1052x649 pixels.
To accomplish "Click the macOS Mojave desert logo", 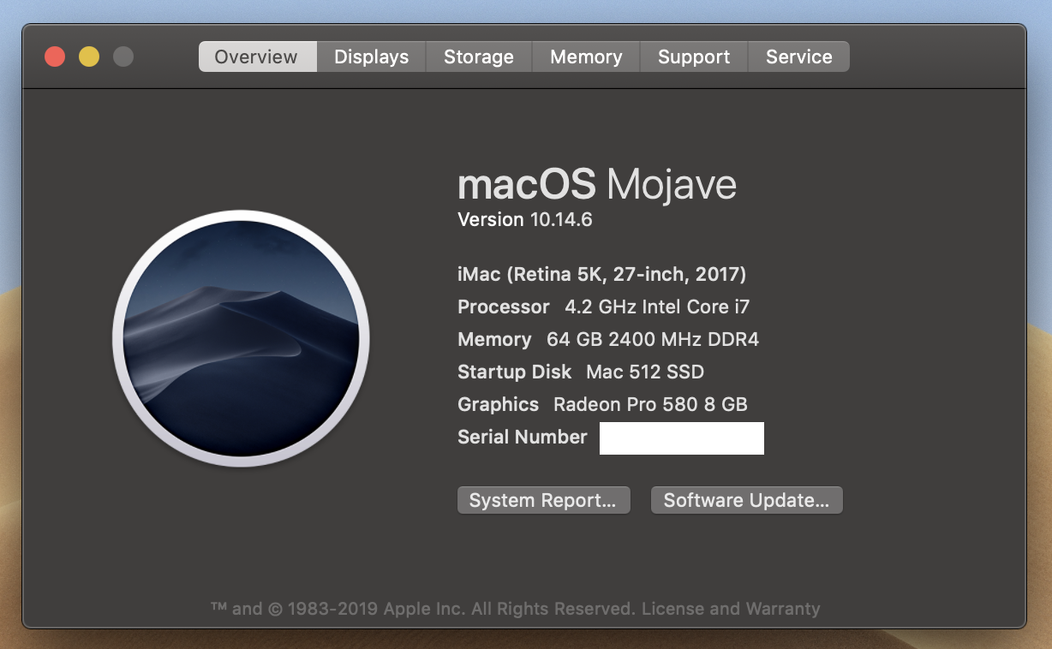I will point(241,338).
